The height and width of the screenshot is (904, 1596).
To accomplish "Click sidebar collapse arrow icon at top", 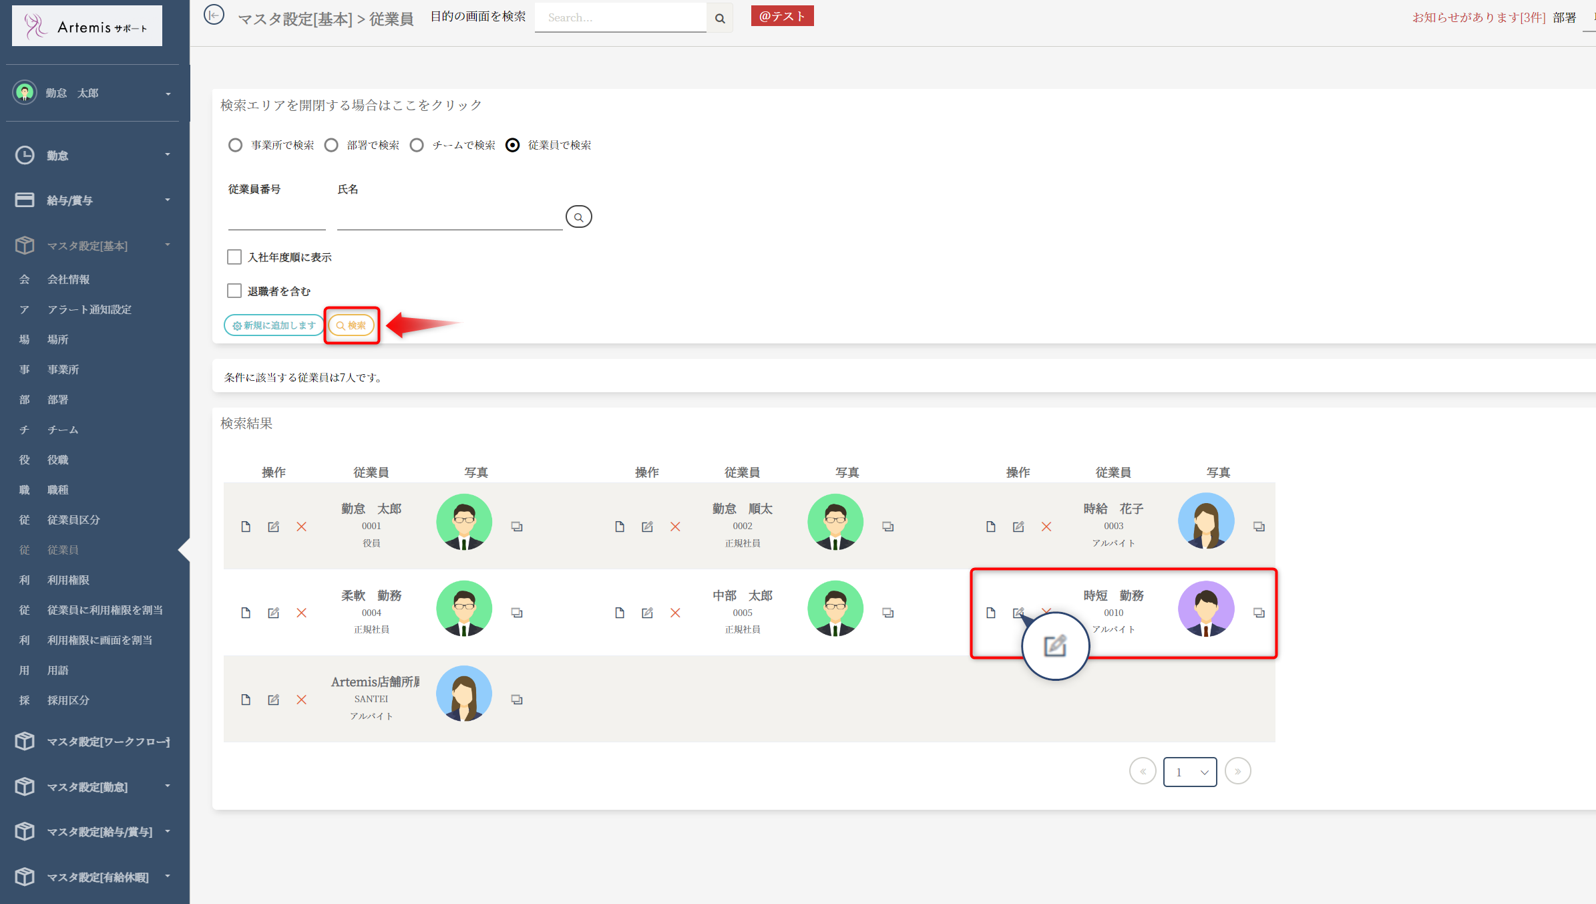I will click(x=214, y=15).
